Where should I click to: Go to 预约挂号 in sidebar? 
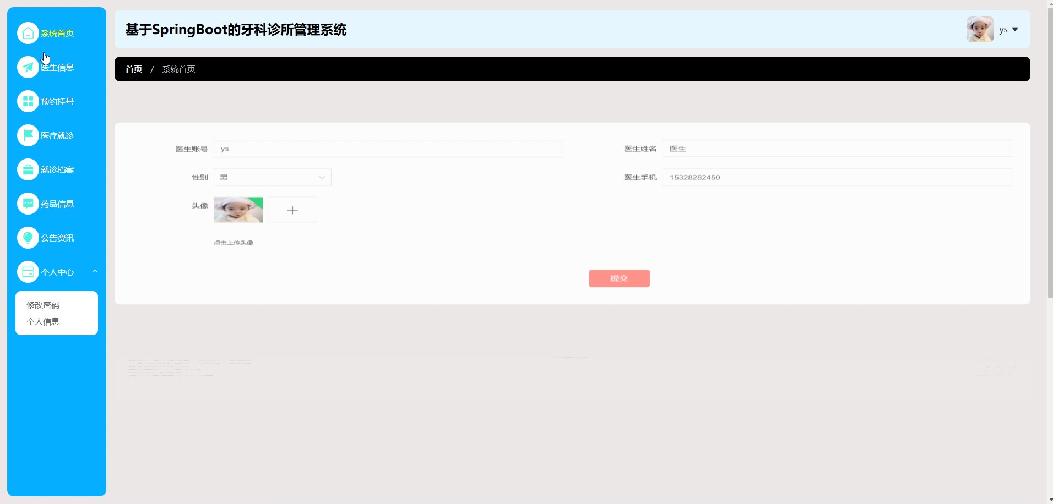click(x=57, y=102)
